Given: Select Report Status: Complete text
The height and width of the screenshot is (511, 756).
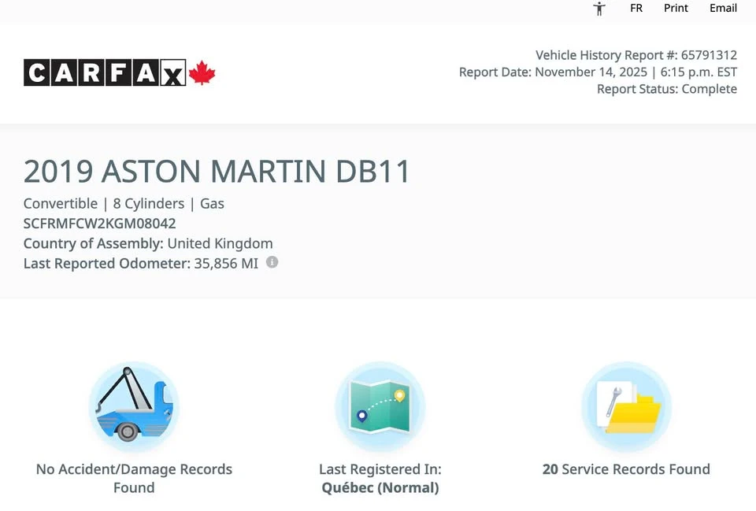Looking at the screenshot, I should click(x=667, y=89).
